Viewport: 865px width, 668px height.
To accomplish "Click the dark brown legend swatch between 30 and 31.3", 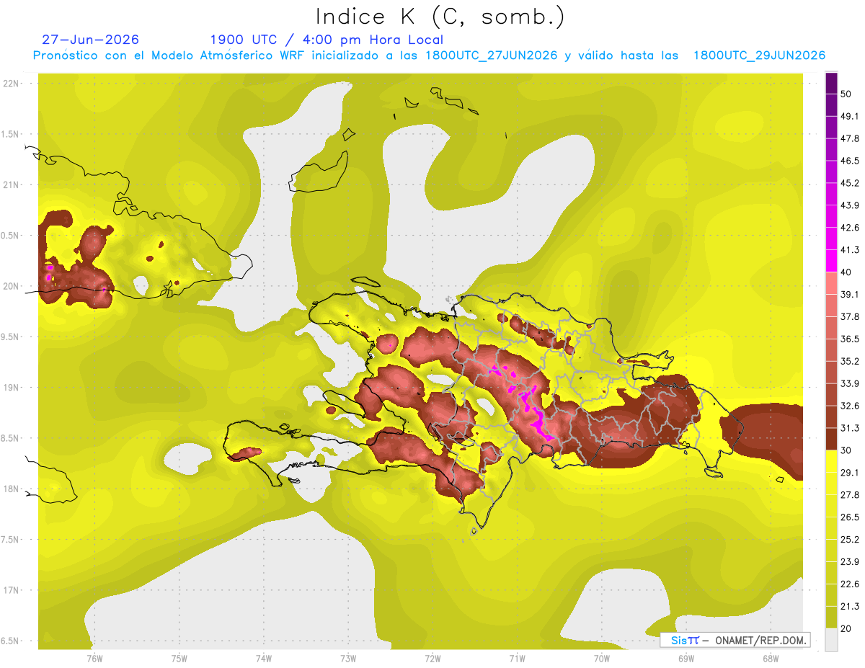I will click(x=831, y=439).
